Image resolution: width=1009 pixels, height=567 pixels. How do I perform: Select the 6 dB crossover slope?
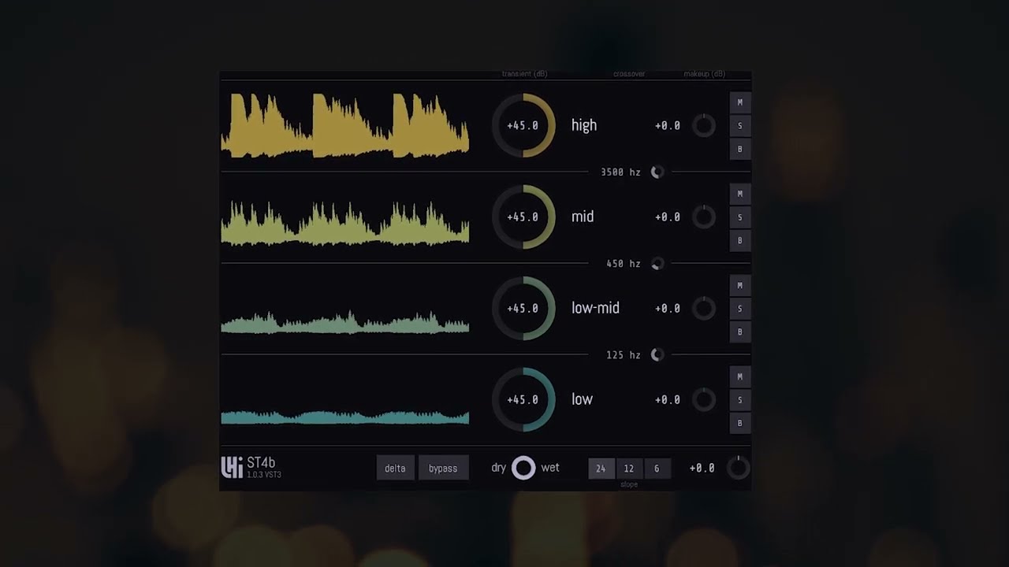657,469
